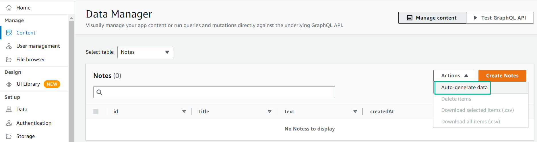This screenshot has width=537, height=142.
Task: Click the Authentication icon in sidebar
Action: 9,123
